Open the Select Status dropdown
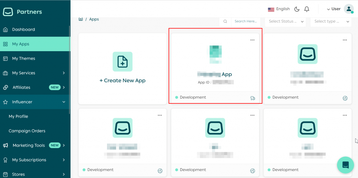 click(285, 21)
